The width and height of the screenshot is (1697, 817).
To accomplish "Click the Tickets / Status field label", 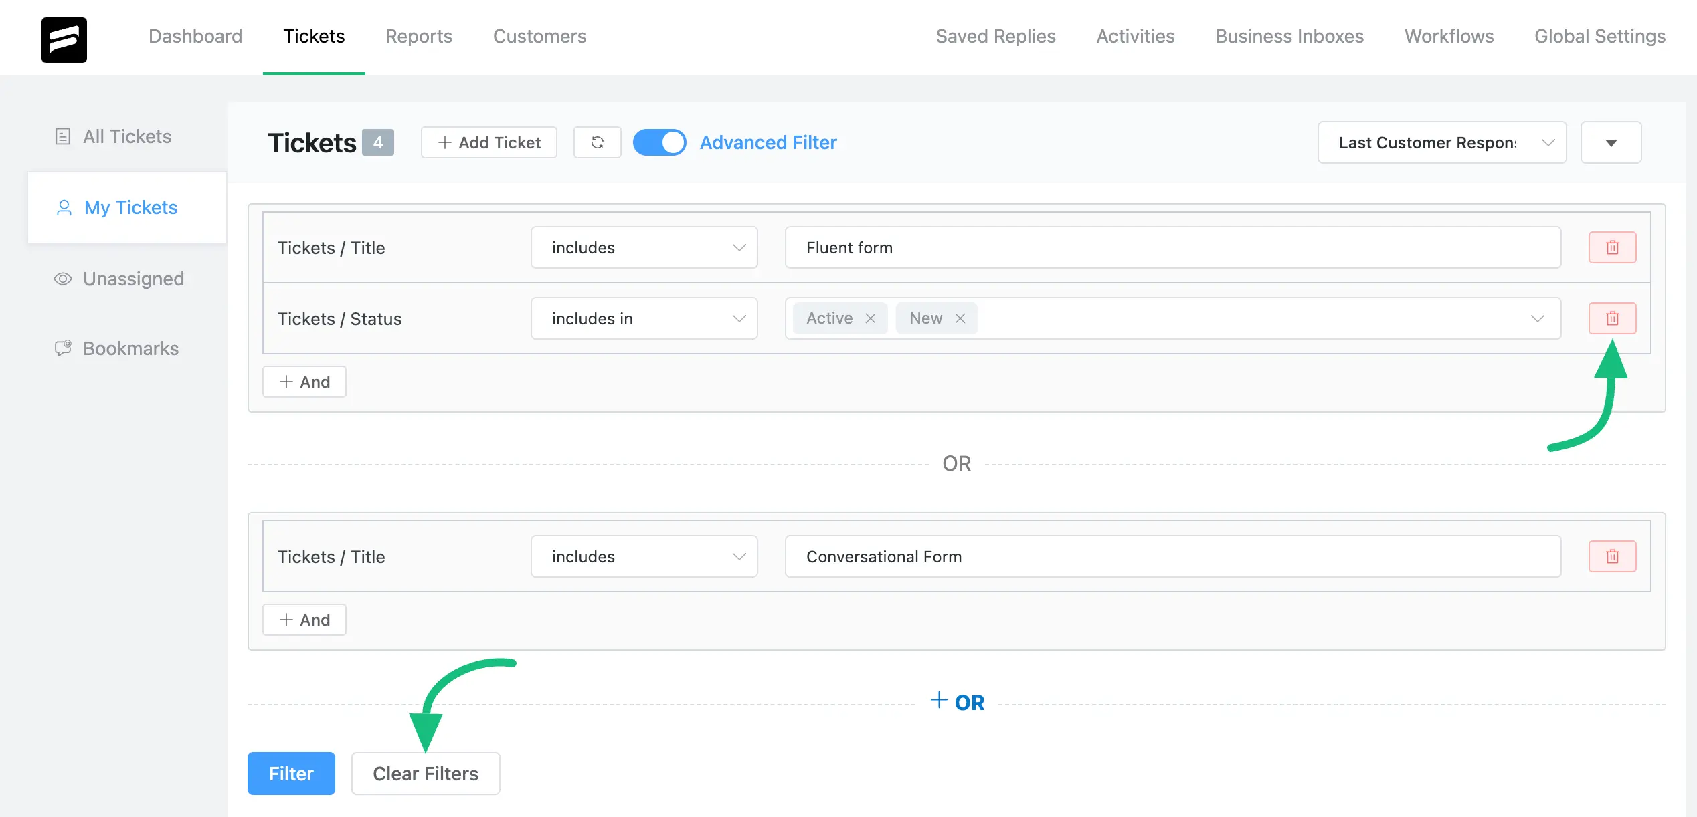I will pos(339,318).
